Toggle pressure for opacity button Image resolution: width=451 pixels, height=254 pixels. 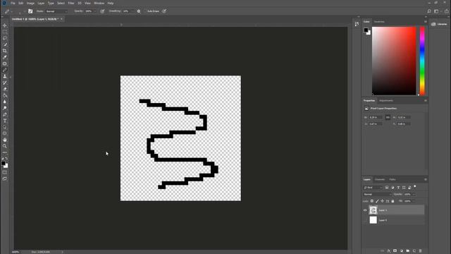pyautogui.click(x=102, y=11)
